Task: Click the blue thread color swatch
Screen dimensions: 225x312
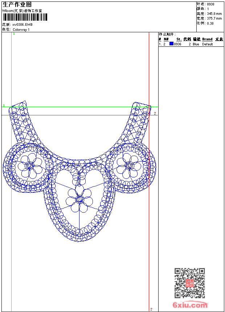Action: [x=171, y=44]
